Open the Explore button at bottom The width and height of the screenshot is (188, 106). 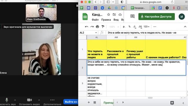pyautogui.click(x=172, y=103)
